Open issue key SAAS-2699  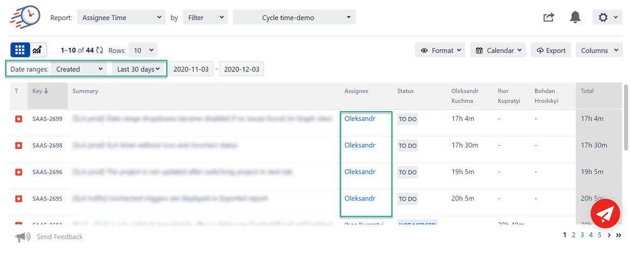pyautogui.click(x=47, y=119)
